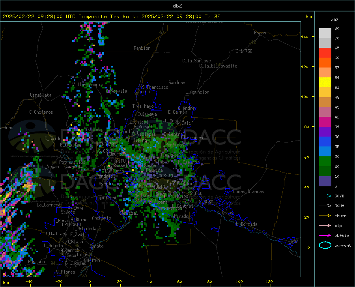The image size is (355, 287).
Task: Click the 0 km mark on right axis
Action: pyautogui.click(x=308, y=247)
